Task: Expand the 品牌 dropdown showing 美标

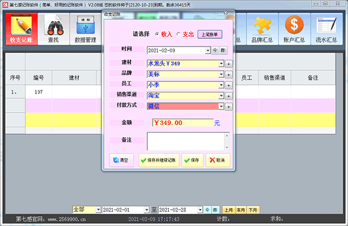Action: coord(221,74)
